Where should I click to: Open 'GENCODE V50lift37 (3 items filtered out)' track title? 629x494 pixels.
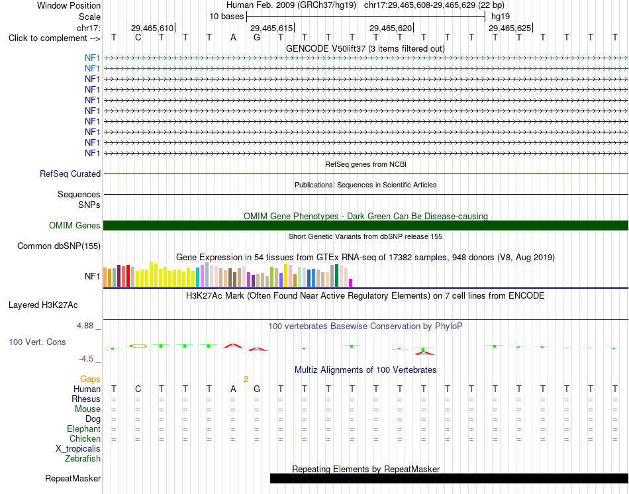click(x=365, y=48)
